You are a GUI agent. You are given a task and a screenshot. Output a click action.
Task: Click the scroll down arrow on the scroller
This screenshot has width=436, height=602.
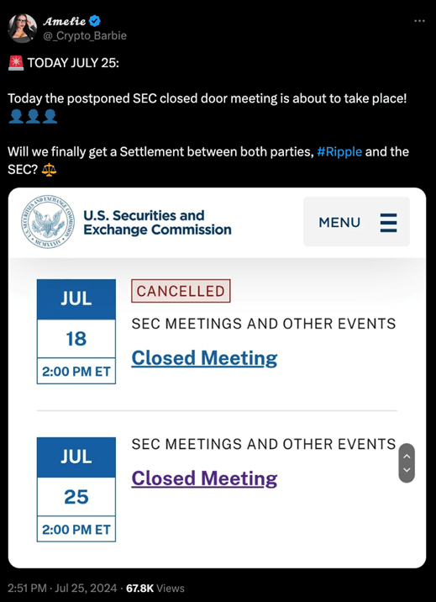[407, 469]
